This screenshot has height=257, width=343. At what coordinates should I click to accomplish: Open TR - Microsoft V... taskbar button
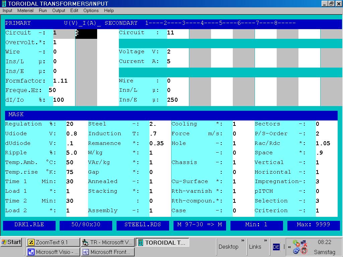pos(108,242)
